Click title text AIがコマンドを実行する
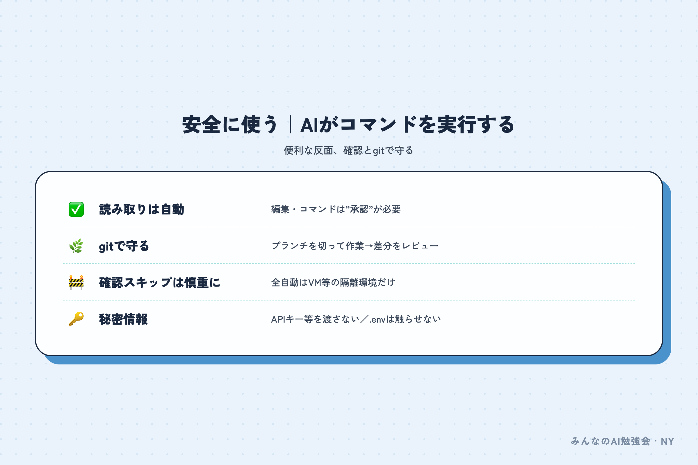698x465 pixels. point(407,125)
